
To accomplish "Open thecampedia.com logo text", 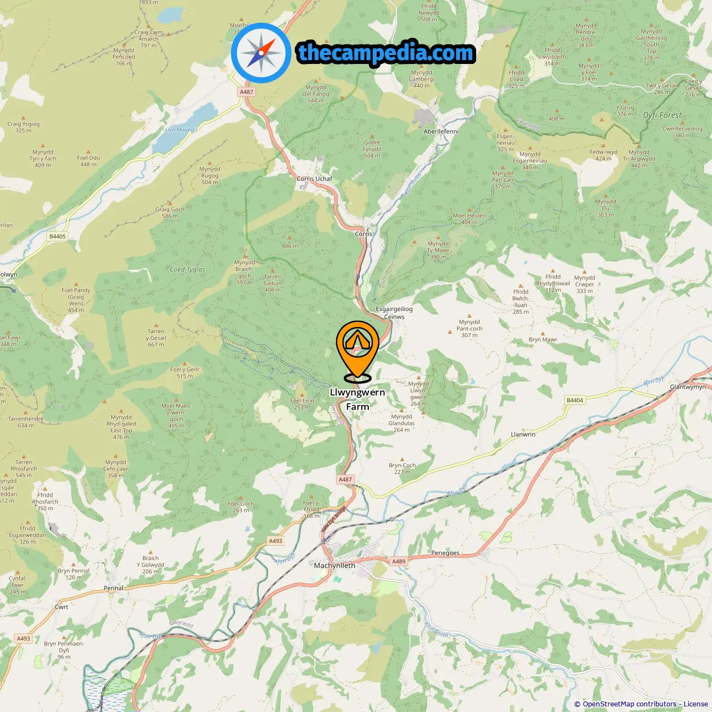I will pyautogui.click(x=386, y=53).
